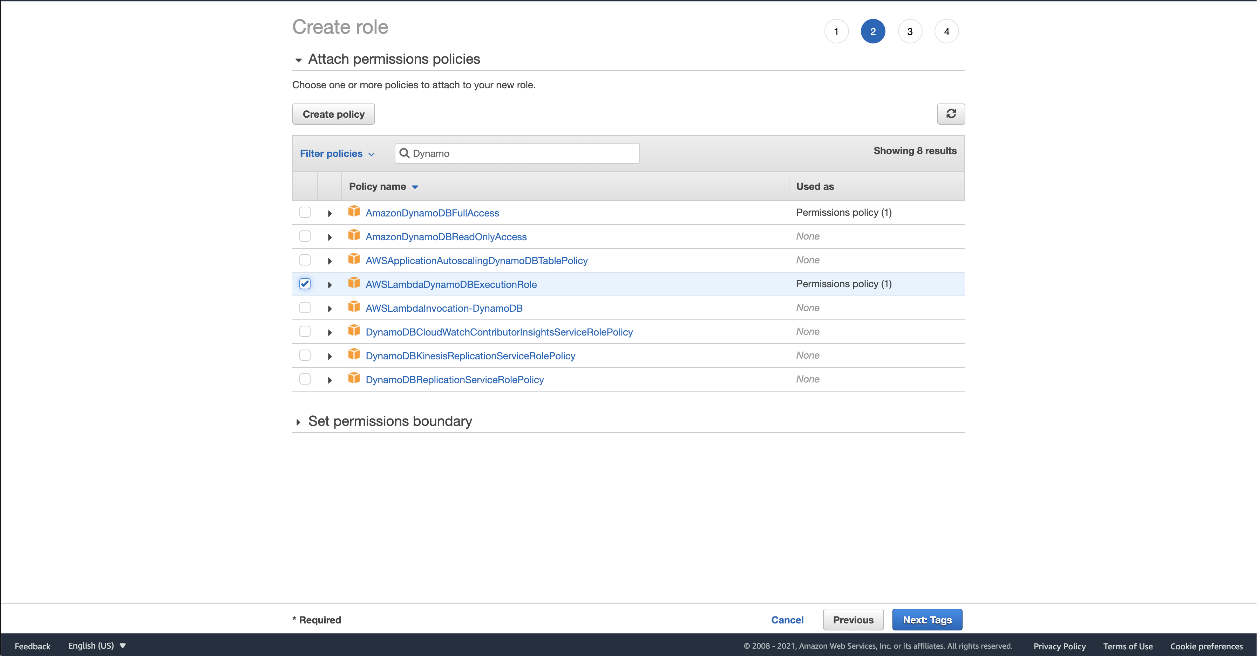The width and height of the screenshot is (1257, 656).
Task: Open the Feedback link in footer
Action: [33, 646]
